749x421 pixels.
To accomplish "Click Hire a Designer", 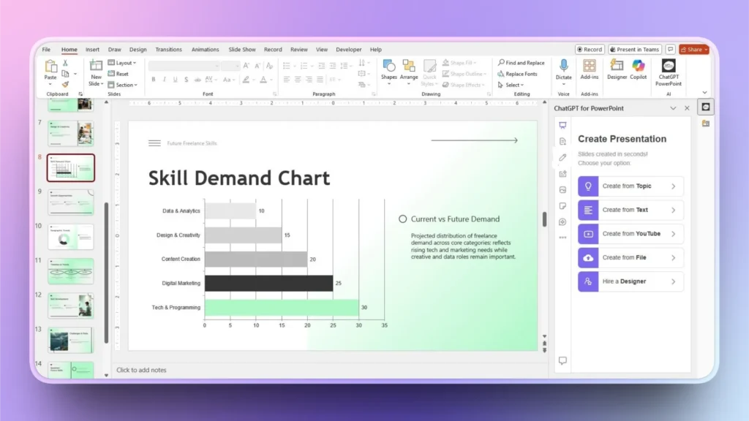I will coord(630,281).
